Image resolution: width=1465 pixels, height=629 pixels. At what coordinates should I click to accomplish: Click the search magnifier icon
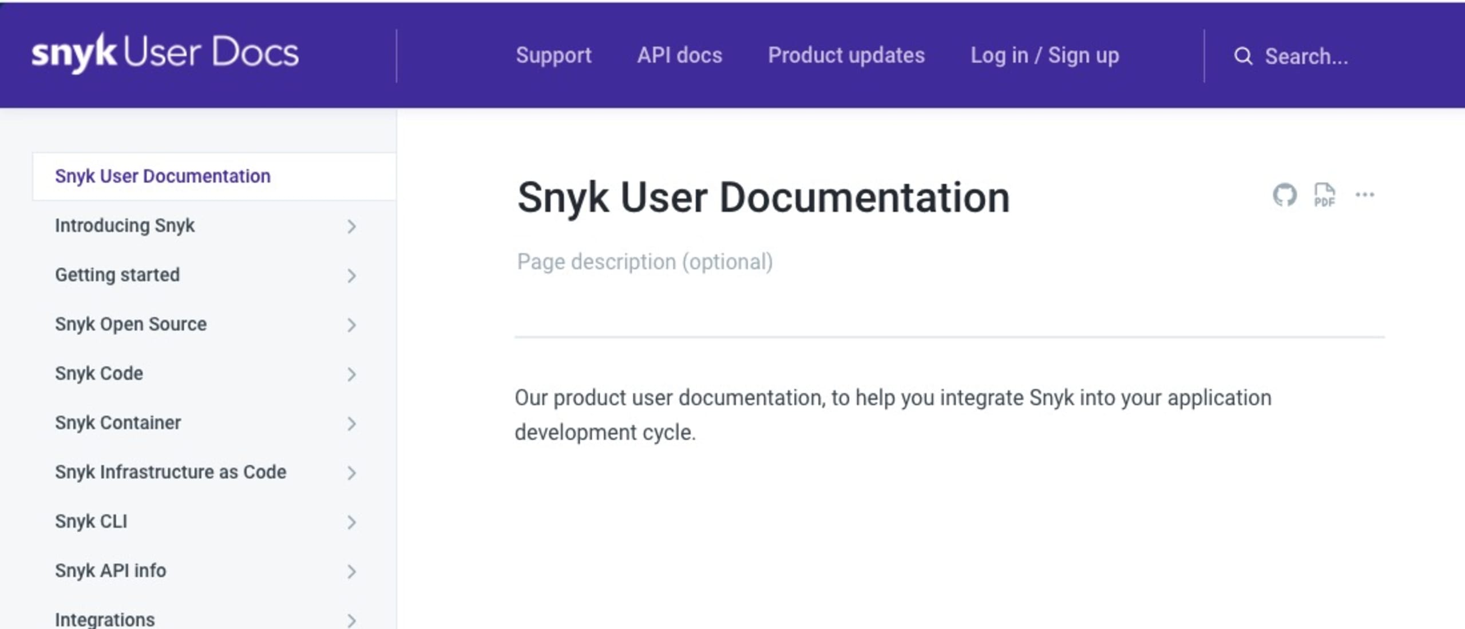click(x=1243, y=56)
